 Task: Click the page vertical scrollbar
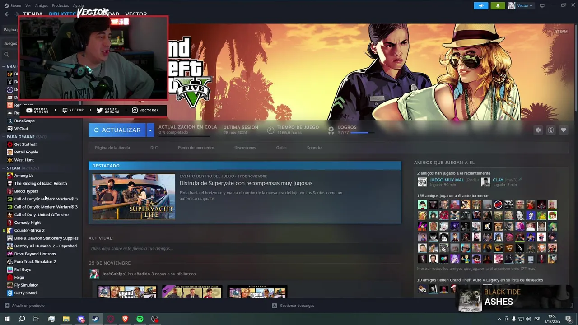576,68
